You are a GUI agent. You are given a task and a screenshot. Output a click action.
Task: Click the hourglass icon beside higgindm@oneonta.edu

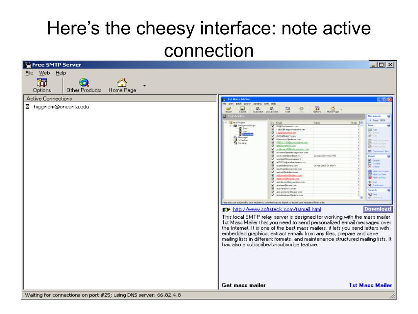[x=27, y=107]
